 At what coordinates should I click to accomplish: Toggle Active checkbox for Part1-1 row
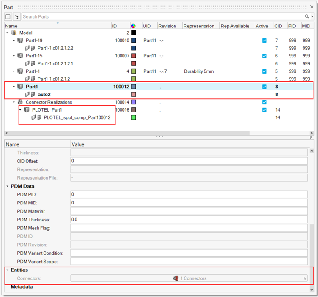(x=264, y=71)
